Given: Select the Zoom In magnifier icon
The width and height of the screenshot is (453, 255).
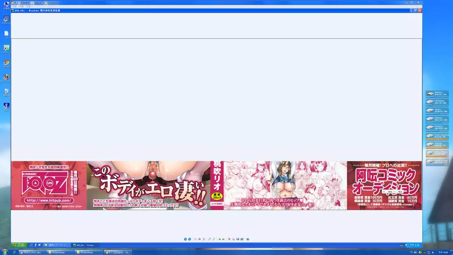Looking at the screenshot, I should pos(210,239).
